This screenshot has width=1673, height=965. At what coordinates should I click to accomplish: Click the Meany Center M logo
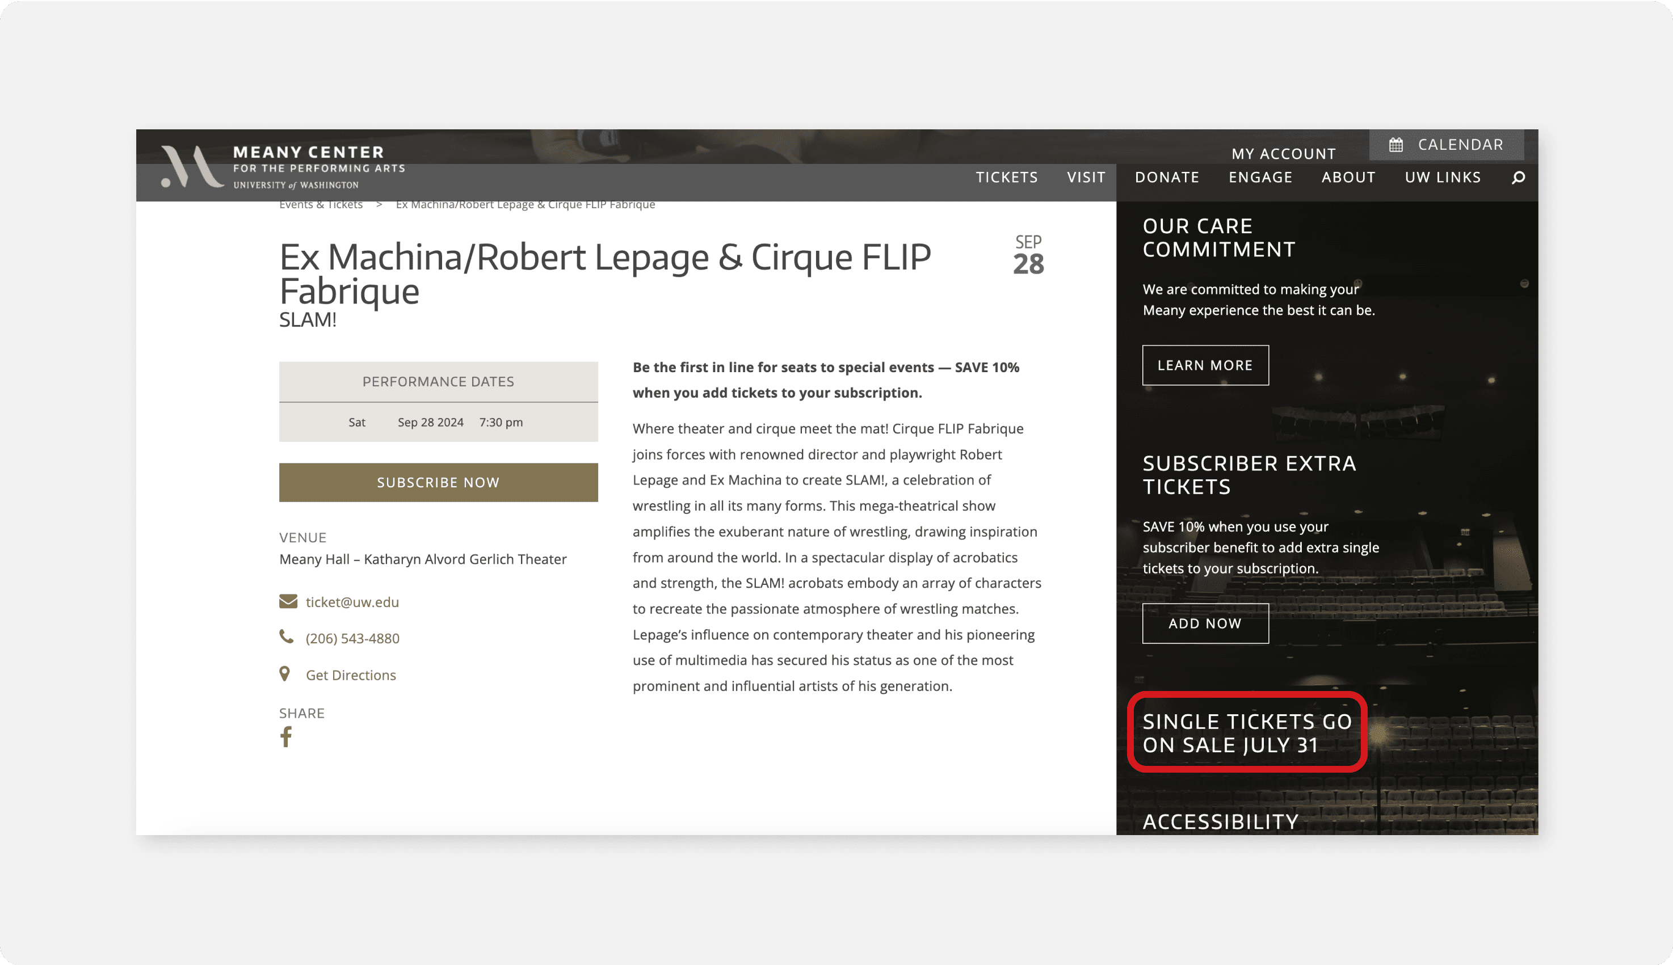pyautogui.click(x=192, y=166)
